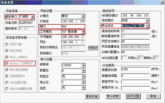Click the 默认参数 button

pyautogui.click(x=113, y=96)
